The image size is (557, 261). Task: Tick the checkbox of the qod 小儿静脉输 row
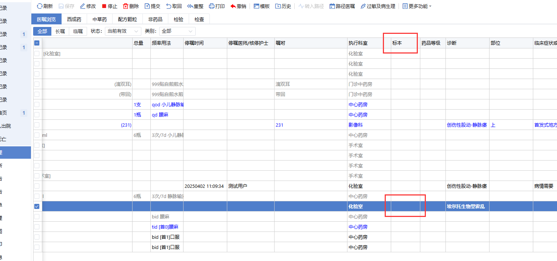[x=37, y=104]
